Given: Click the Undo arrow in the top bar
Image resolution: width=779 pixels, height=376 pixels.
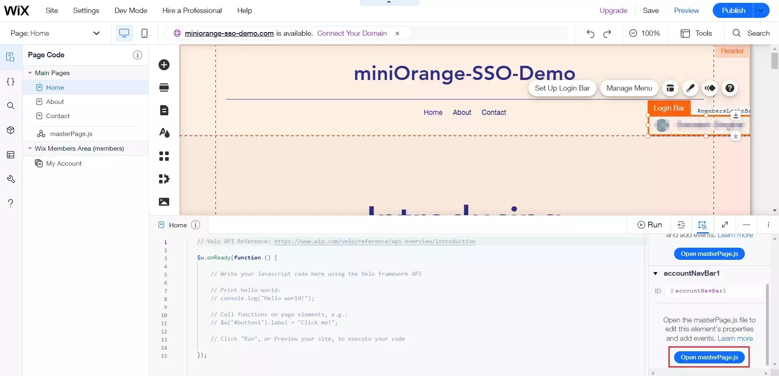Looking at the screenshot, I should click(590, 33).
